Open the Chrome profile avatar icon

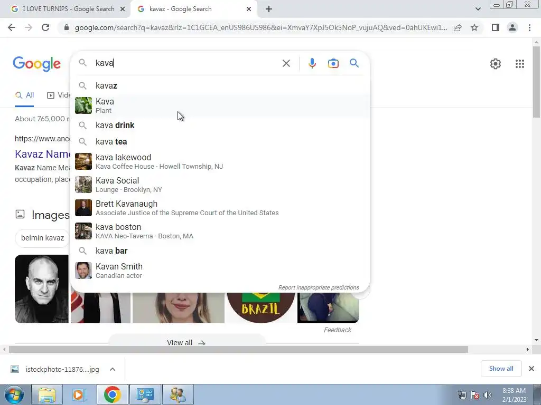coord(512,27)
